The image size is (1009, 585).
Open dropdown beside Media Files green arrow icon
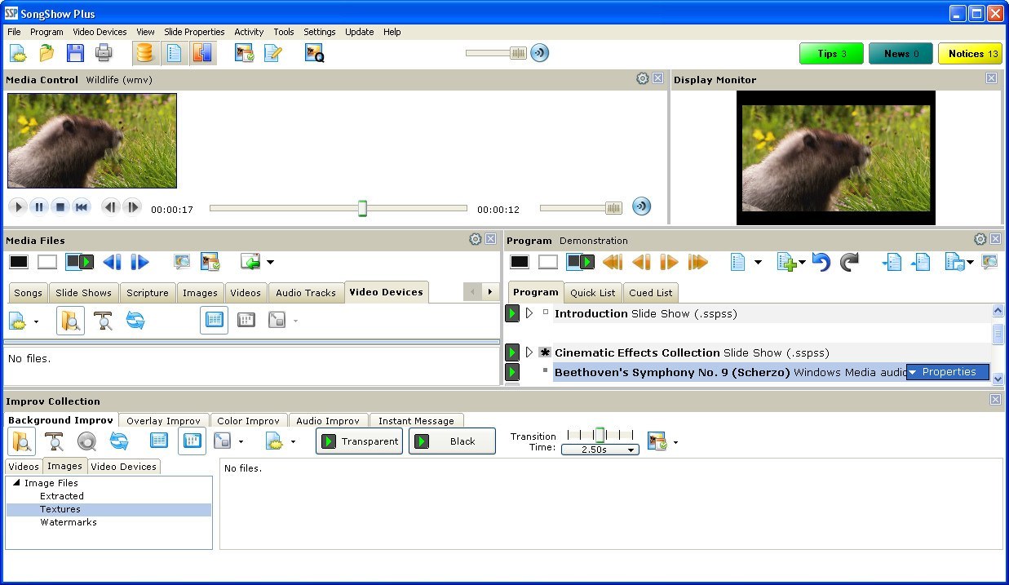click(x=271, y=263)
